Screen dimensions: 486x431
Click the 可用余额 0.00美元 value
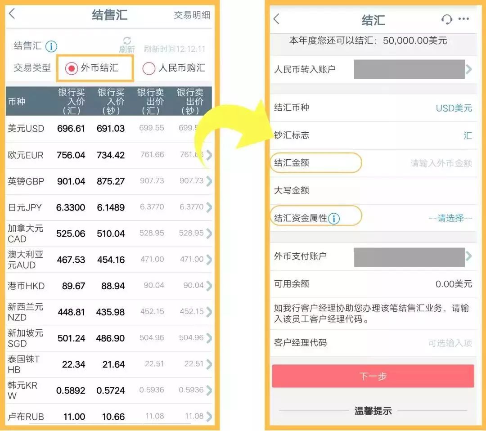[x=454, y=284]
